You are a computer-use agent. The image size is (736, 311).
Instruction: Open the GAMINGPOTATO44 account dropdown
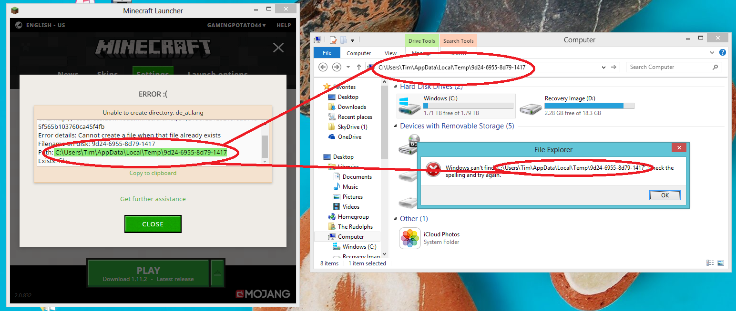coord(236,25)
